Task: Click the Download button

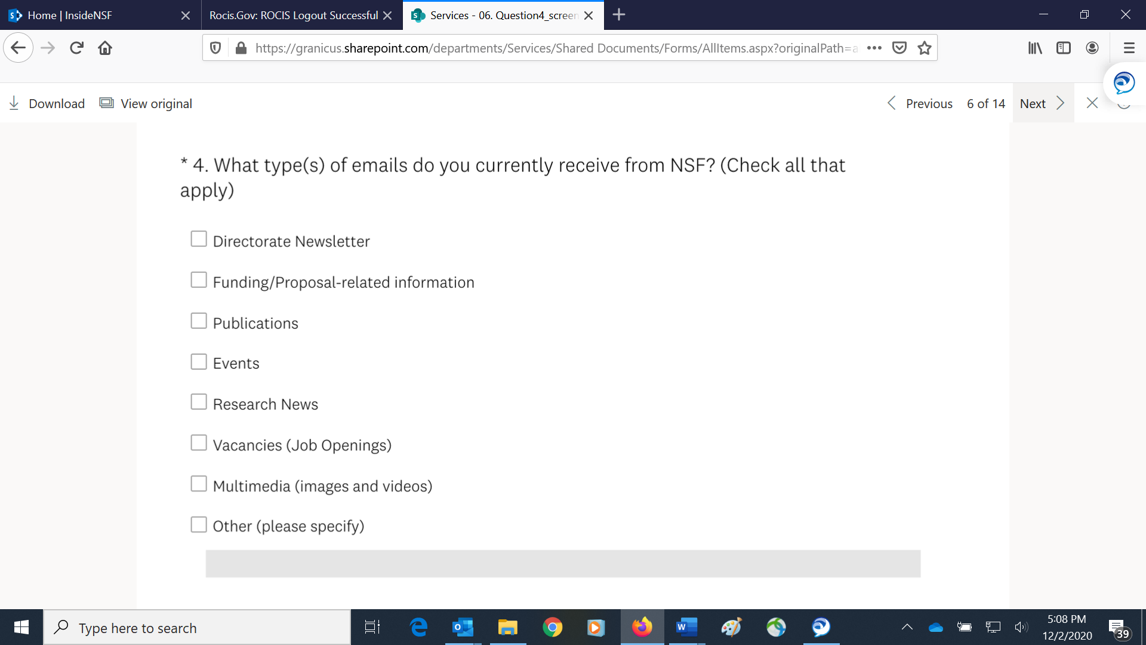Action: pyautogui.click(x=47, y=103)
